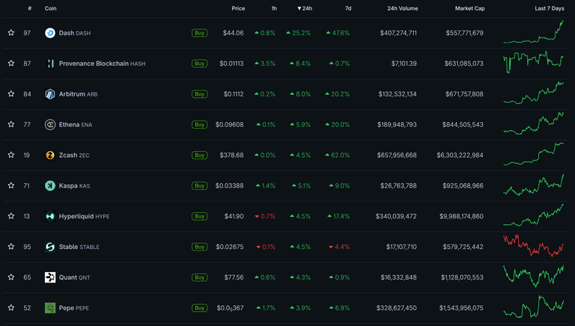Sort by the 24h column header
Image resolution: width=575 pixels, height=326 pixels.
click(x=305, y=8)
